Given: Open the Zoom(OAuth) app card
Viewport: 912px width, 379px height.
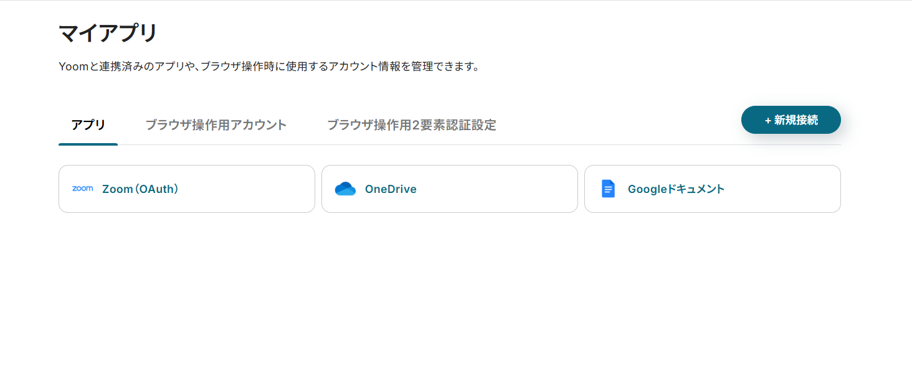Looking at the screenshot, I should pyautogui.click(x=187, y=189).
